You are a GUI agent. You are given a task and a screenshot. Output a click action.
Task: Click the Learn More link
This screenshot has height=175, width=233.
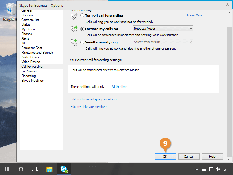[195, 15]
